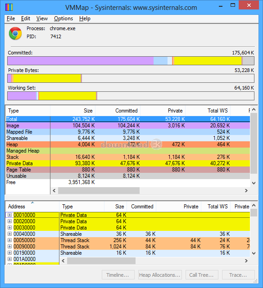Expand address 00090000 Thread Stack row

click(9, 246)
